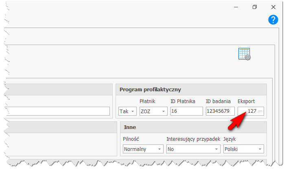Restore down the application window
The height and width of the screenshot is (170, 284).
[254, 7]
